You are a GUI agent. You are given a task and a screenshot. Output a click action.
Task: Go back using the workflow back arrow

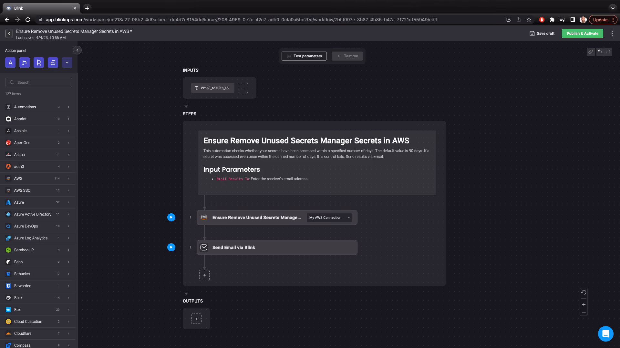pyautogui.click(x=9, y=34)
